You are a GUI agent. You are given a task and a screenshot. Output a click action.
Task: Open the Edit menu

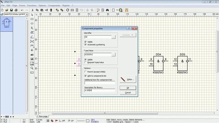[8, 5]
